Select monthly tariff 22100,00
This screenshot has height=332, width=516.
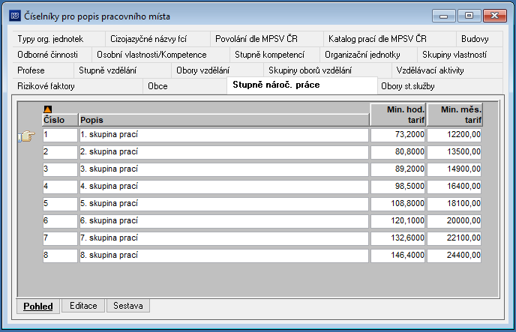(x=454, y=238)
